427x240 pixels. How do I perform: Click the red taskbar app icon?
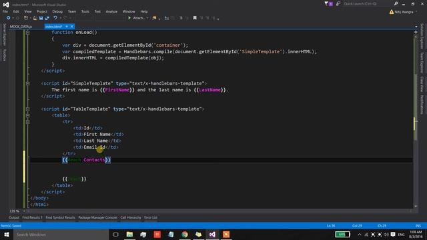[x=157, y=234]
